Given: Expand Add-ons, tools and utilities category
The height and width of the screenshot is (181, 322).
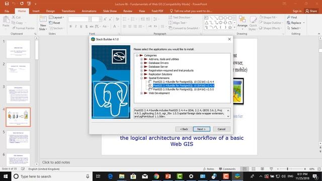Looking at the screenshot, I should click(x=141, y=59).
